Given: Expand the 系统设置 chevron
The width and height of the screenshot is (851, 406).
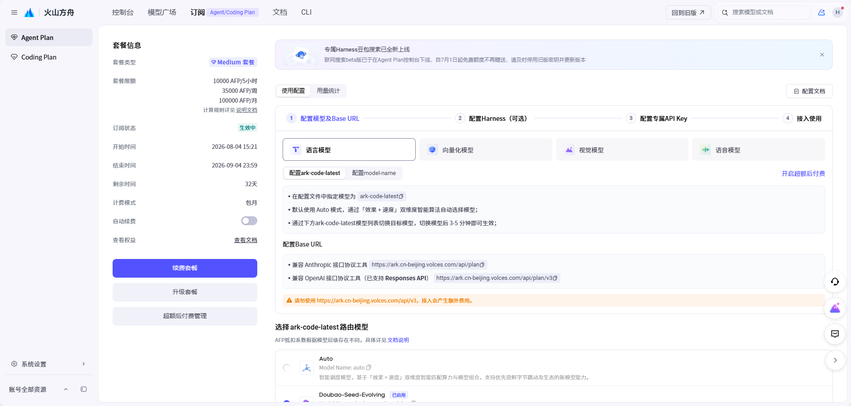Looking at the screenshot, I should tap(84, 364).
